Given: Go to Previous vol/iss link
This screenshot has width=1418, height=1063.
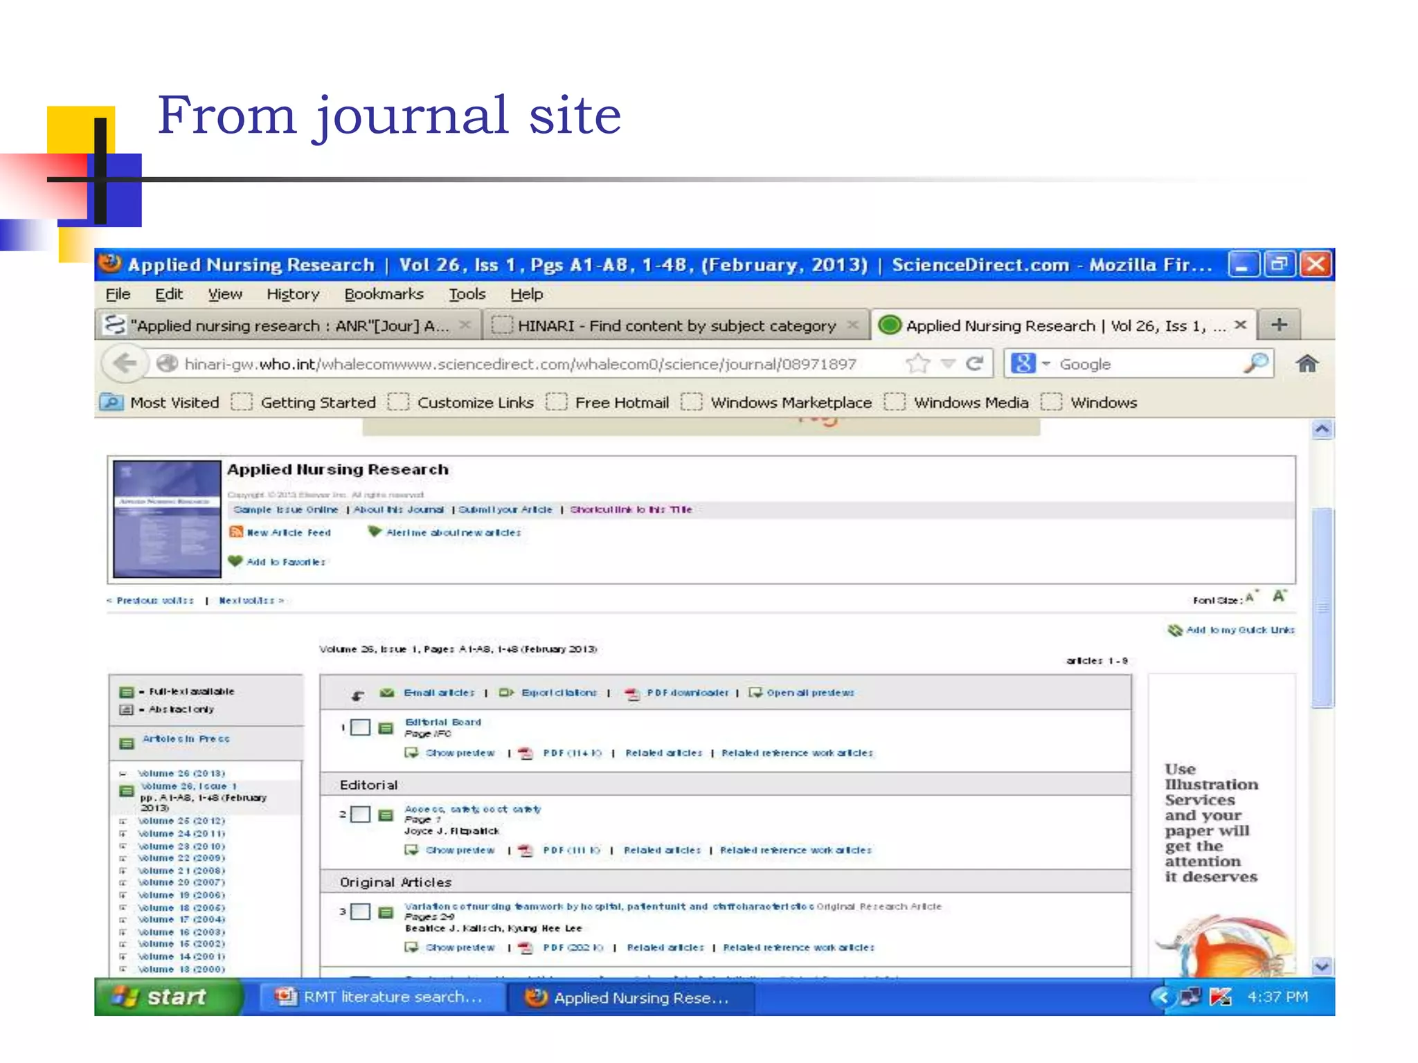Looking at the screenshot, I should [x=150, y=601].
